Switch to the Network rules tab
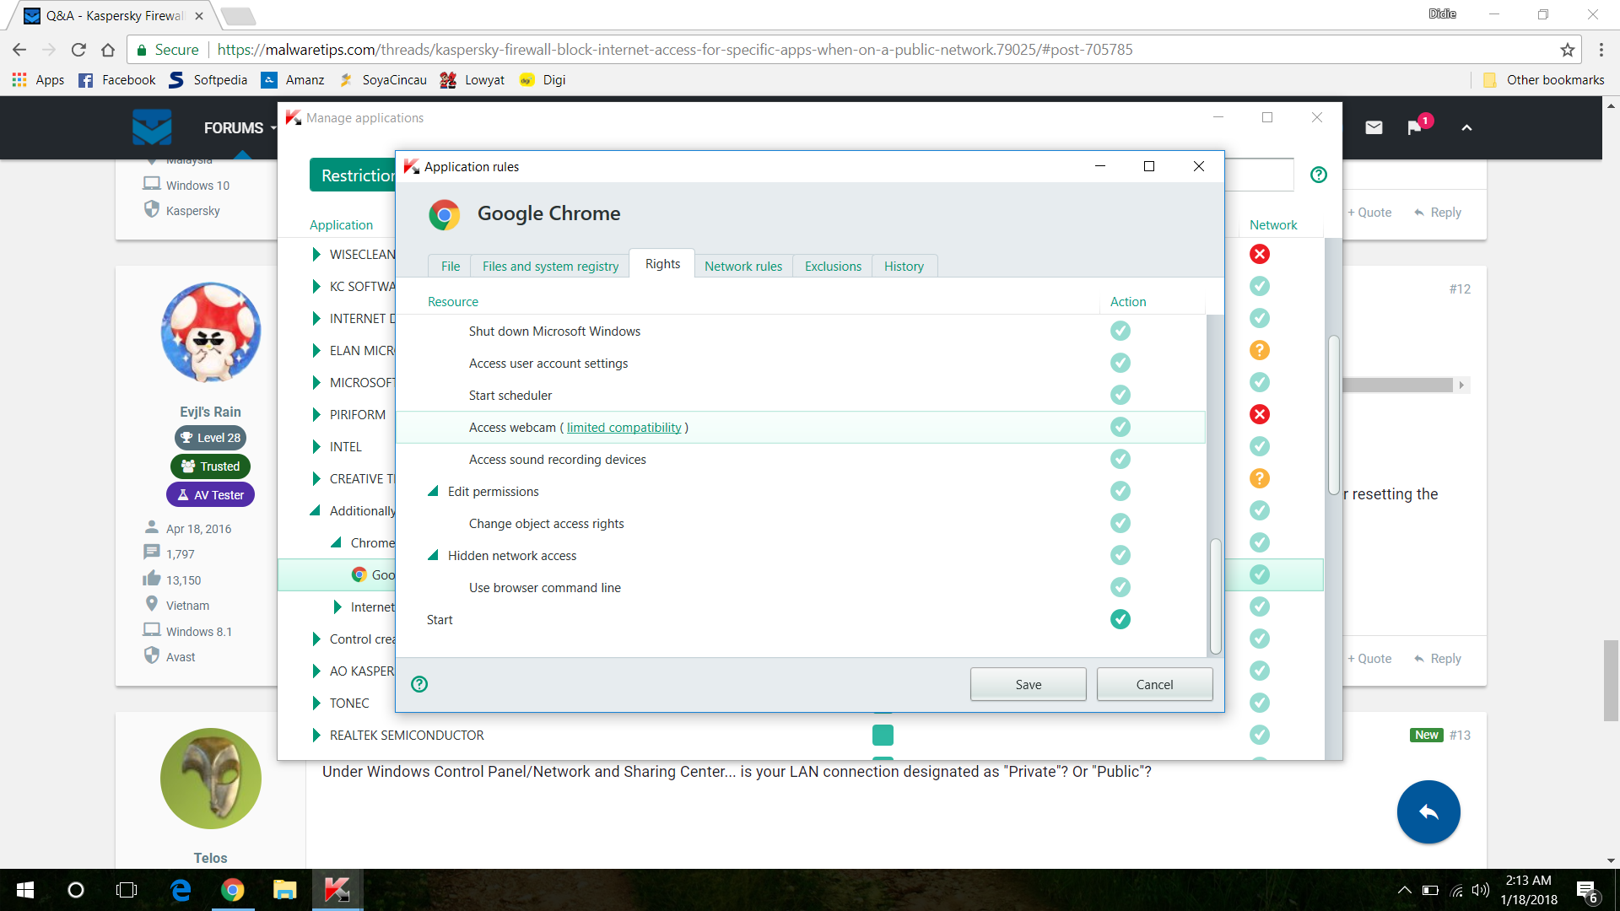This screenshot has height=911, width=1620. [742, 266]
